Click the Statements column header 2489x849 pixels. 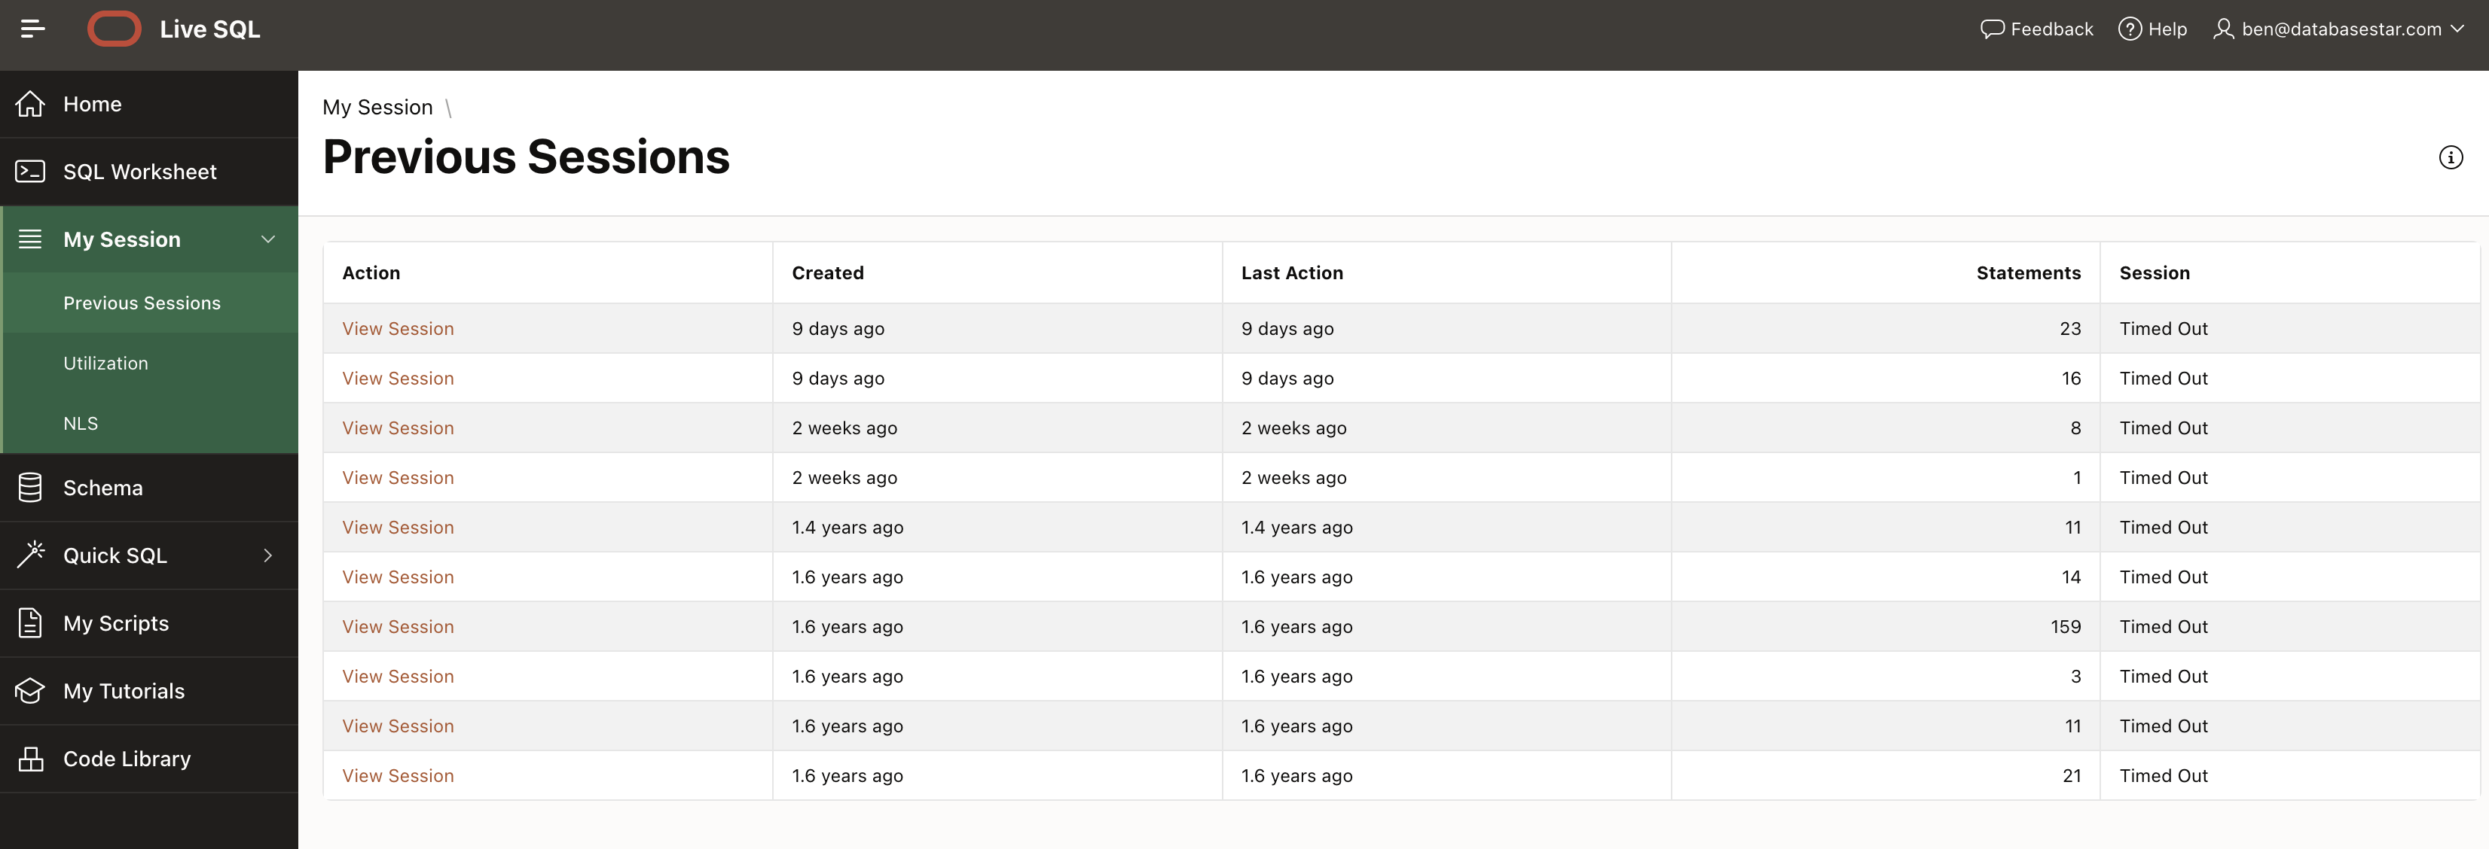(2027, 273)
